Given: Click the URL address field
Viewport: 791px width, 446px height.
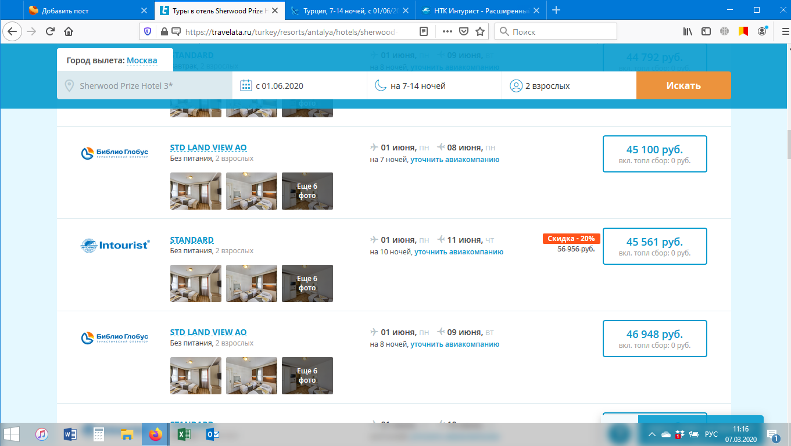Looking at the screenshot, I should click(x=291, y=31).
